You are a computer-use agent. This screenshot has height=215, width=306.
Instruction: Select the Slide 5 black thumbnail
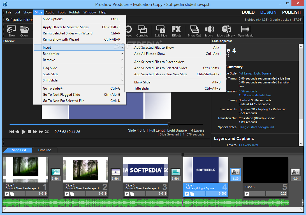point(265,170)
